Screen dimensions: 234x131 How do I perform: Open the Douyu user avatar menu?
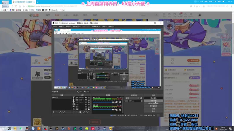click(x=199, y=15)
